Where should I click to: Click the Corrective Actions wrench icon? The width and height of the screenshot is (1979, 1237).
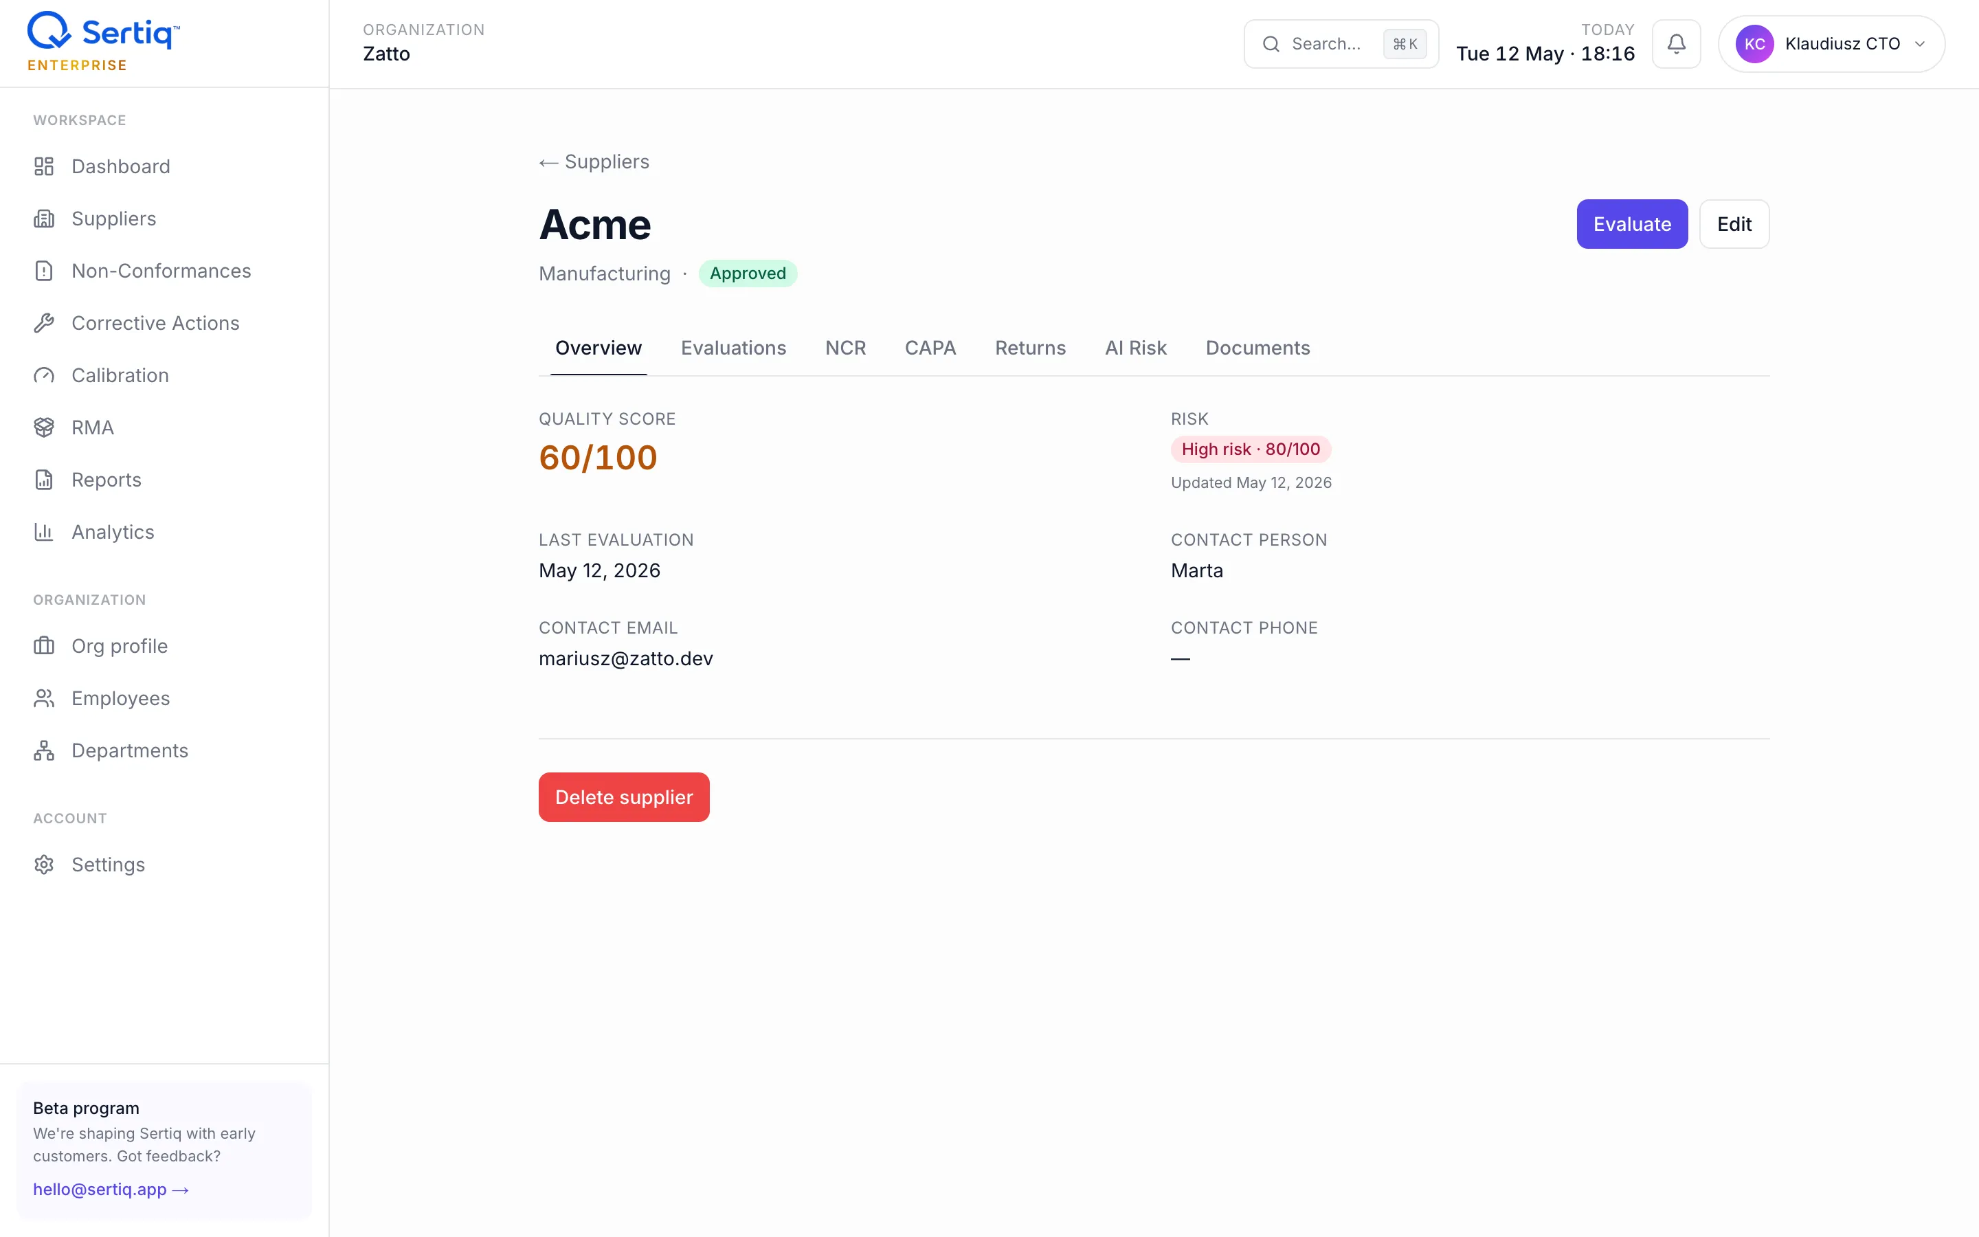(44, 323)
